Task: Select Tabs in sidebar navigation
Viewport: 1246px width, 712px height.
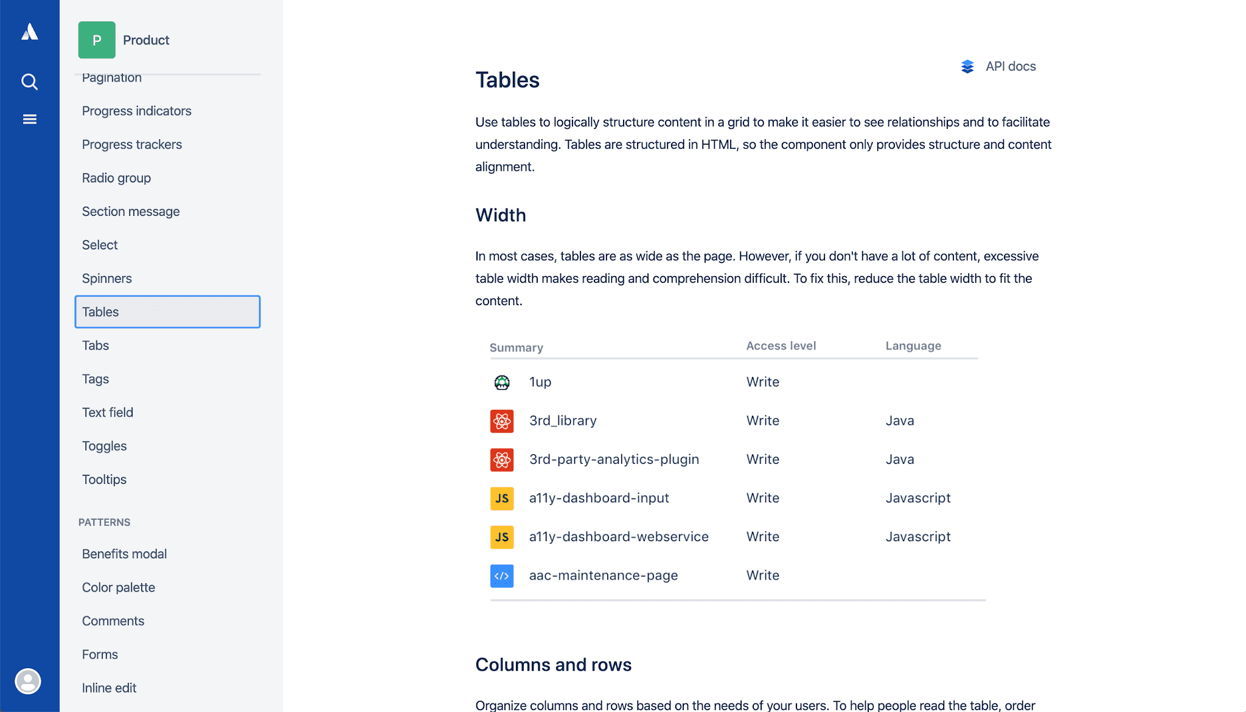Action: point(96,345)
